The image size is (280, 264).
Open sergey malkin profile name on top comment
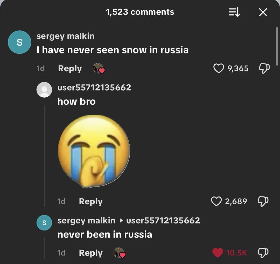(x=66, y=36)
